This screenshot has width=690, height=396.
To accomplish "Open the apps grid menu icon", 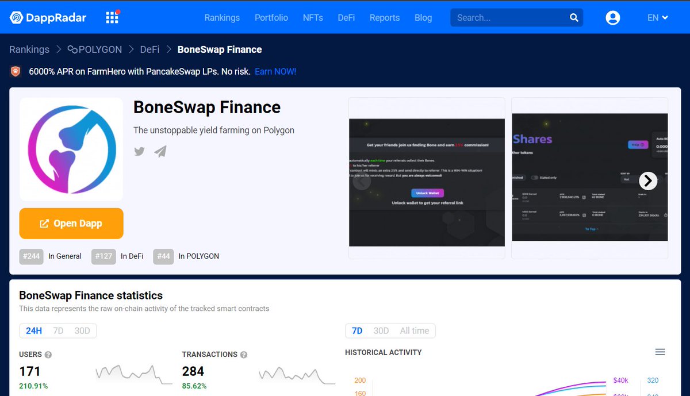I will [112, 18].
